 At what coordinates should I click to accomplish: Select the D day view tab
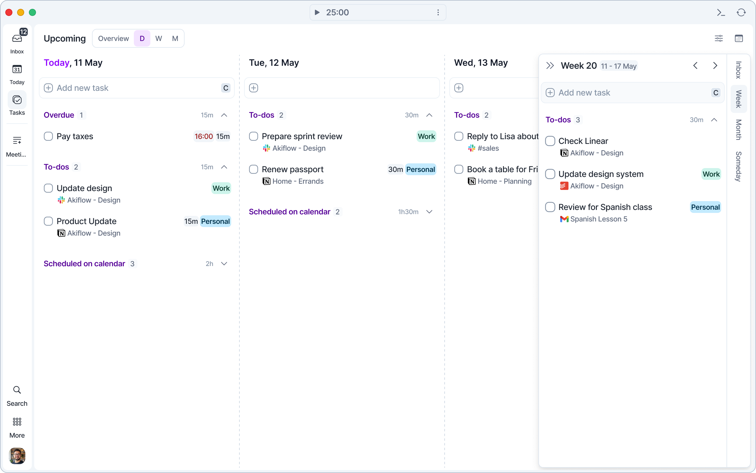(x=142, y=38)
